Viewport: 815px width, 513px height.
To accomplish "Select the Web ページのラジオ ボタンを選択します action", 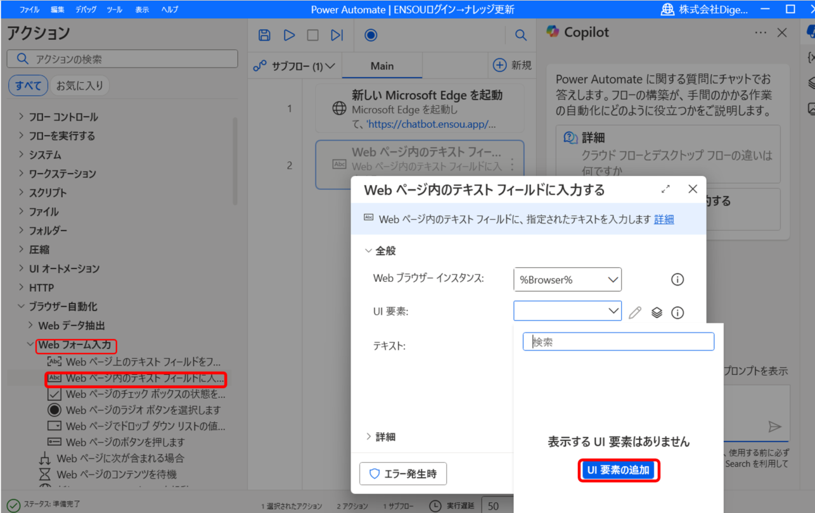I will [x=136, y=410].
